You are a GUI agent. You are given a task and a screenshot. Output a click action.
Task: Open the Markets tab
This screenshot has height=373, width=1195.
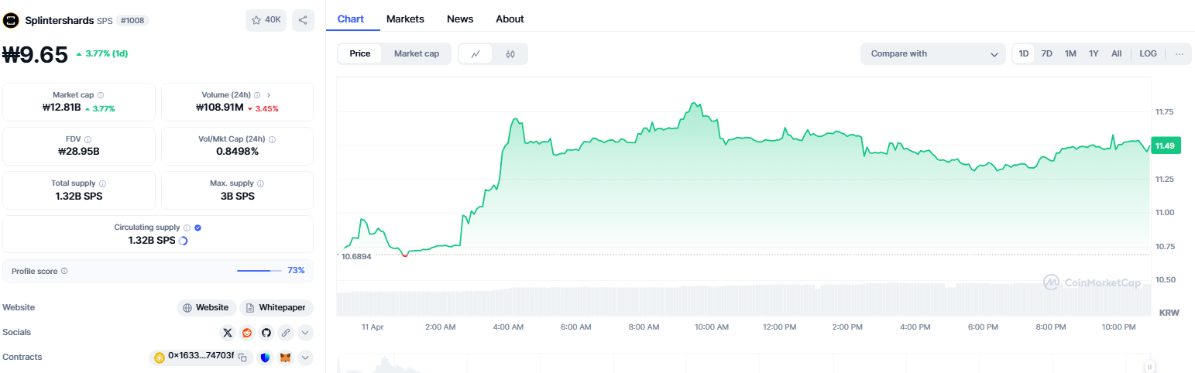click(405, 19)
